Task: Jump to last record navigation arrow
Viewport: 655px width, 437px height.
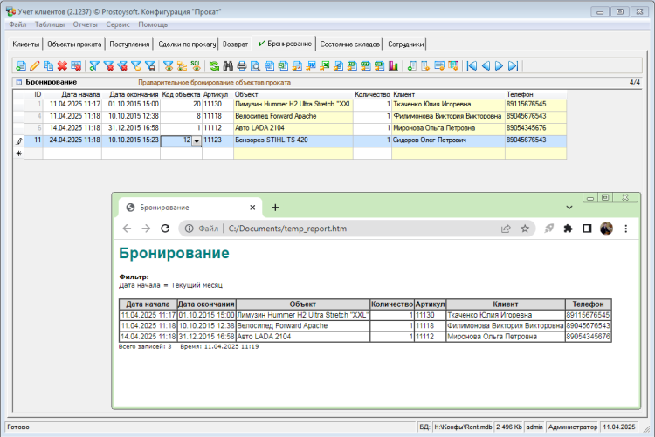Action: click(x=514, y=65)
